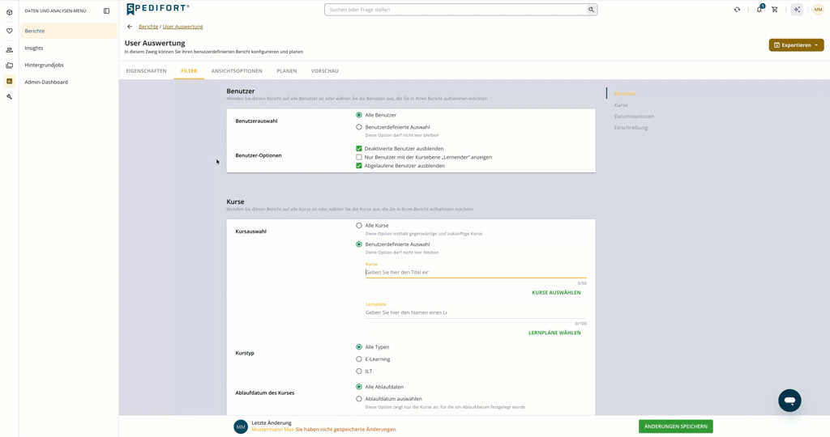Image resolution: width=830 pixels, height=437 pixels.
Task: Open Berichte in the sidebar menu
Action: click(69, 32)
